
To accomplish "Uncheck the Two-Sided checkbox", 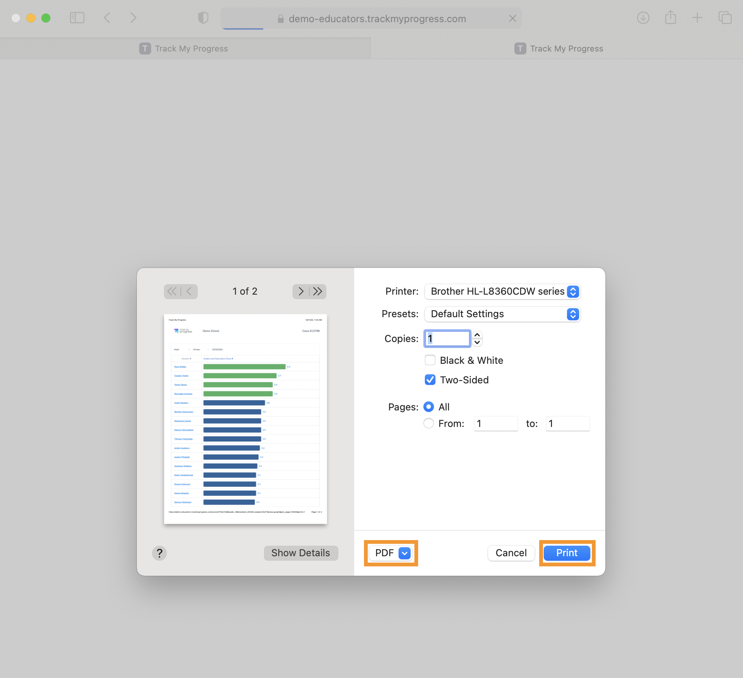I will pyautogui.click(x=430, y=380).
